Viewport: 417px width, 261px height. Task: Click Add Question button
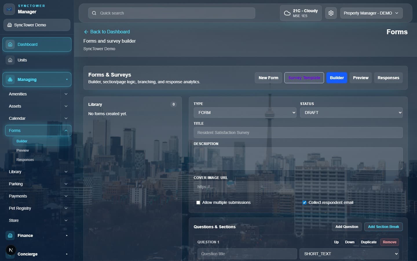pos(347,227)
